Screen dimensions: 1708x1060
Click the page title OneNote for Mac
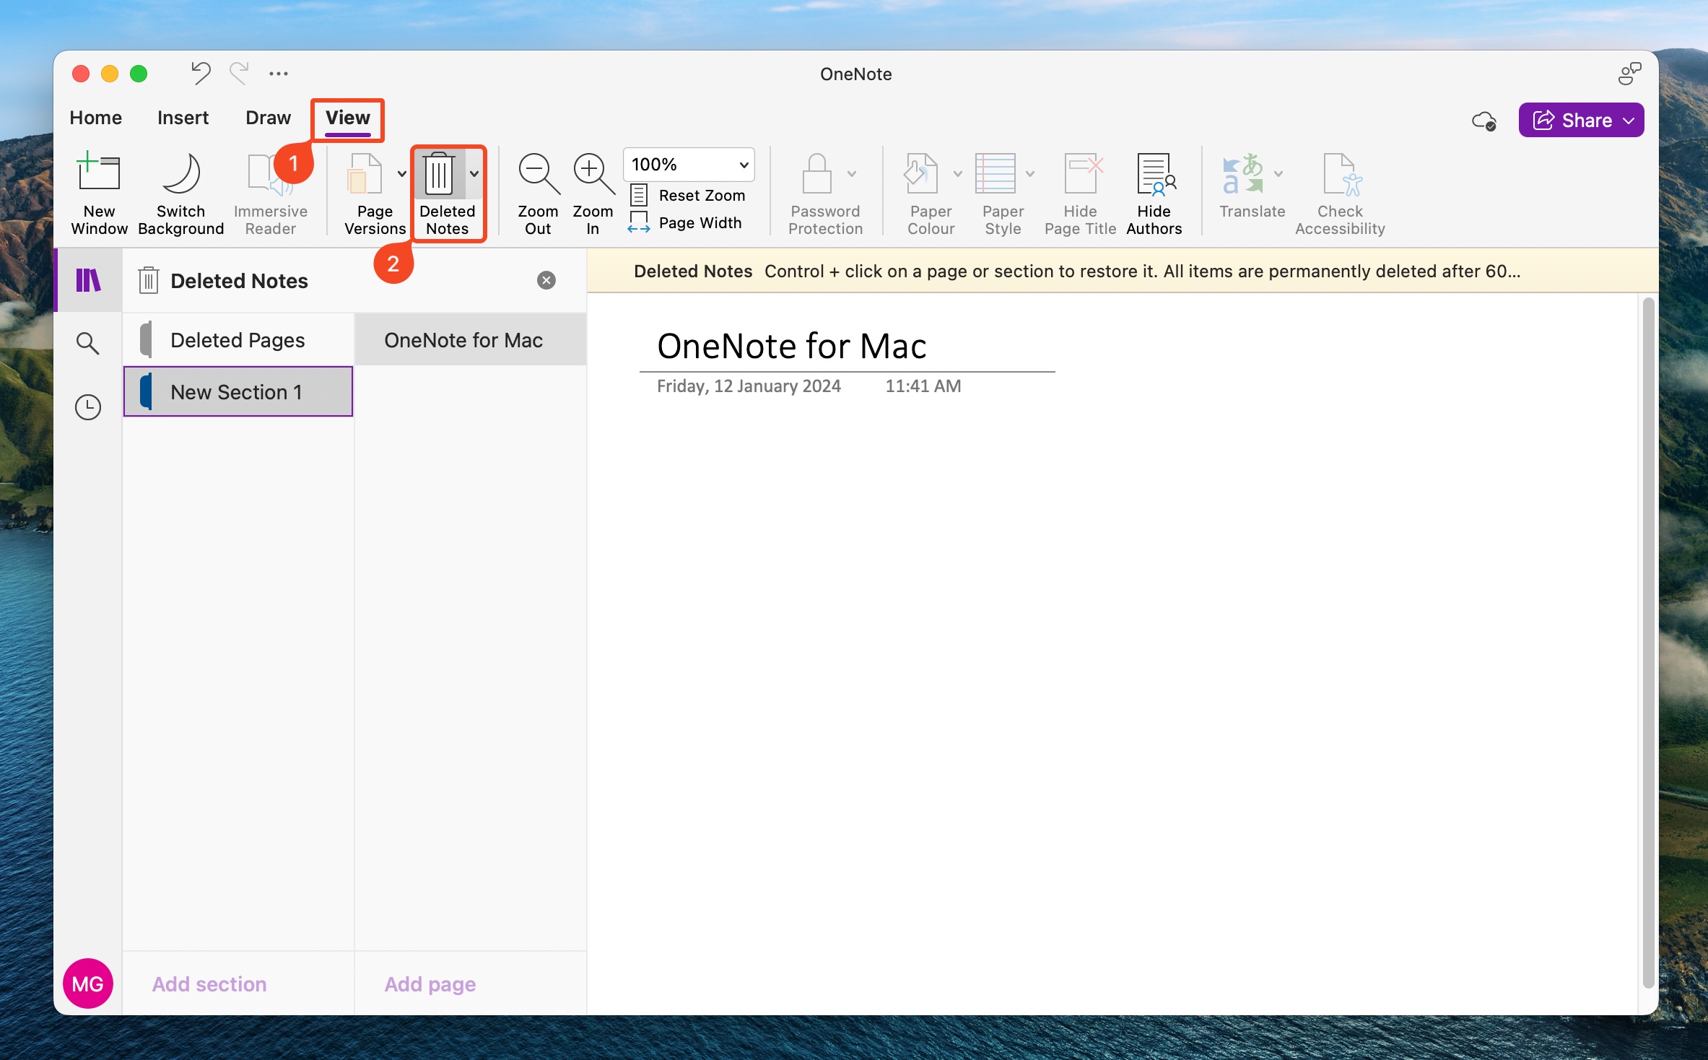791,347
